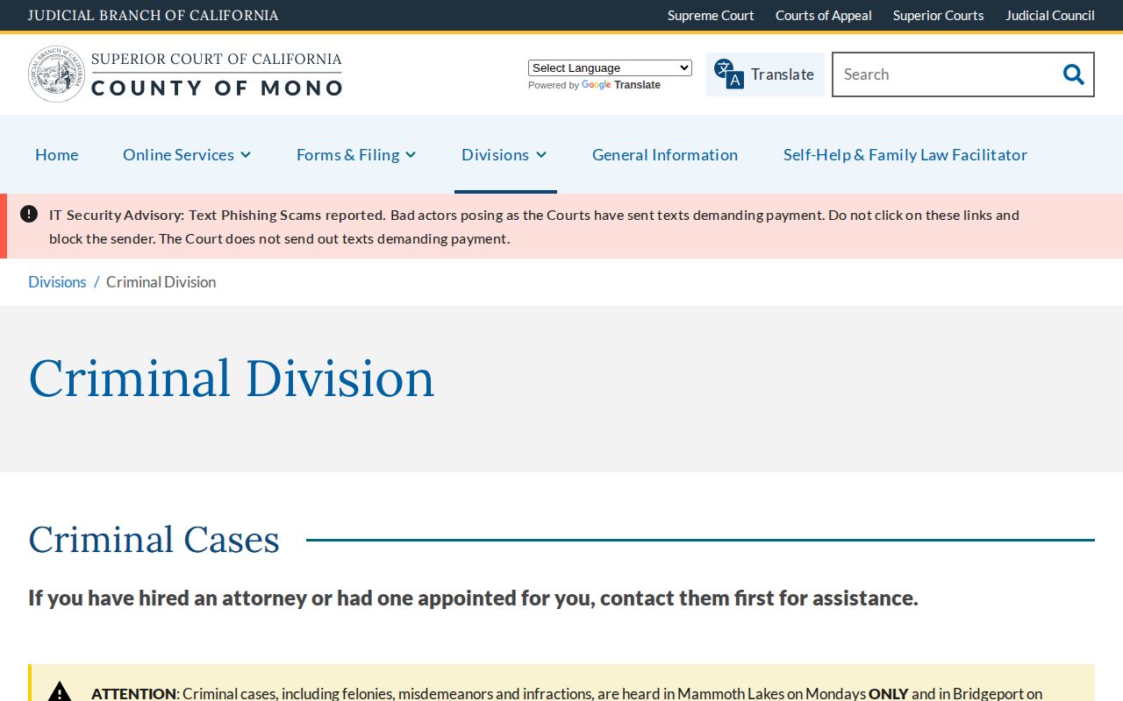Image resolution: width=1123 pixels, height=701 pixels.
Task: Click the Criminal Division page title
Action: (x=232, y=379)
